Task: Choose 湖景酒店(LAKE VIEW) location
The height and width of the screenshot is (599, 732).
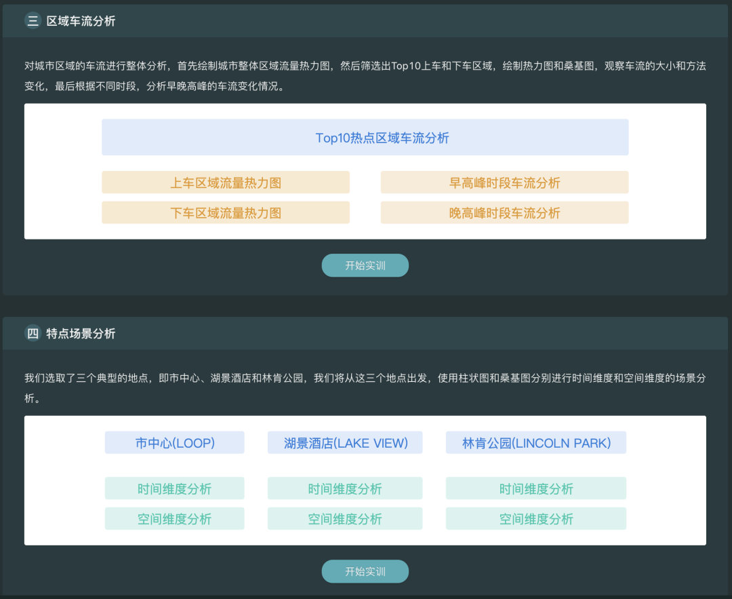Action: pyautogui.click(x=345, y=442)
